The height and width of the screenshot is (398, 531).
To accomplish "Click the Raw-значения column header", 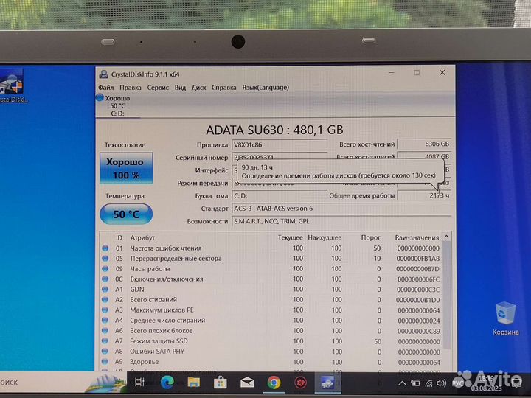I will pos(417,237).
